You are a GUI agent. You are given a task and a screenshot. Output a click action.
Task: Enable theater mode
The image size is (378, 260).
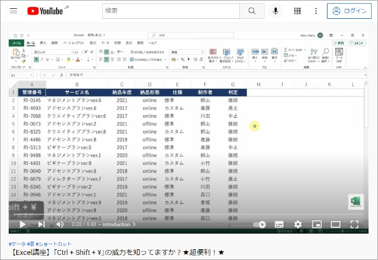coord(335,224)
